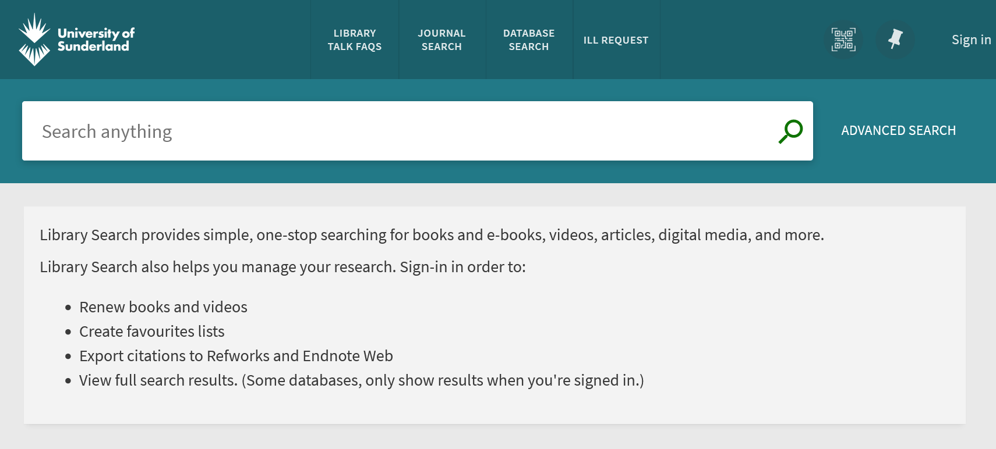Click the 'Sign-in in order to' sentence
Screen dimensions: 996x449
click(x=282, y=267)
